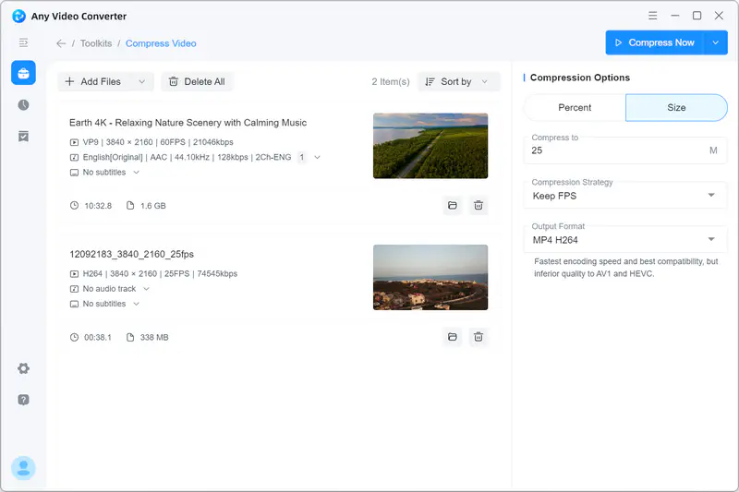Click the Delete All button
The width and height of the screenshot is (739, 492).
tap(197, 82)
